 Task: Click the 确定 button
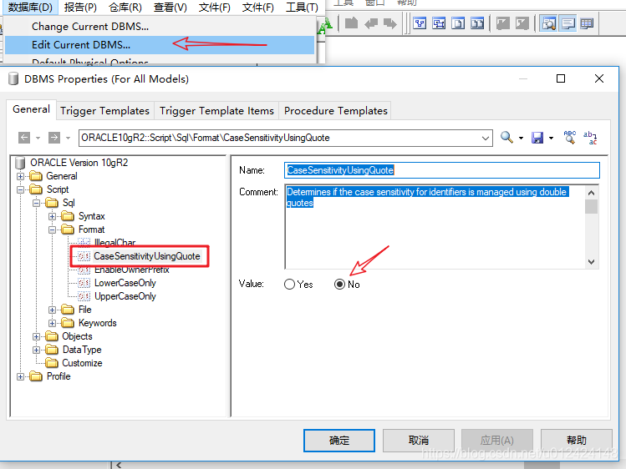pos(339,441)
